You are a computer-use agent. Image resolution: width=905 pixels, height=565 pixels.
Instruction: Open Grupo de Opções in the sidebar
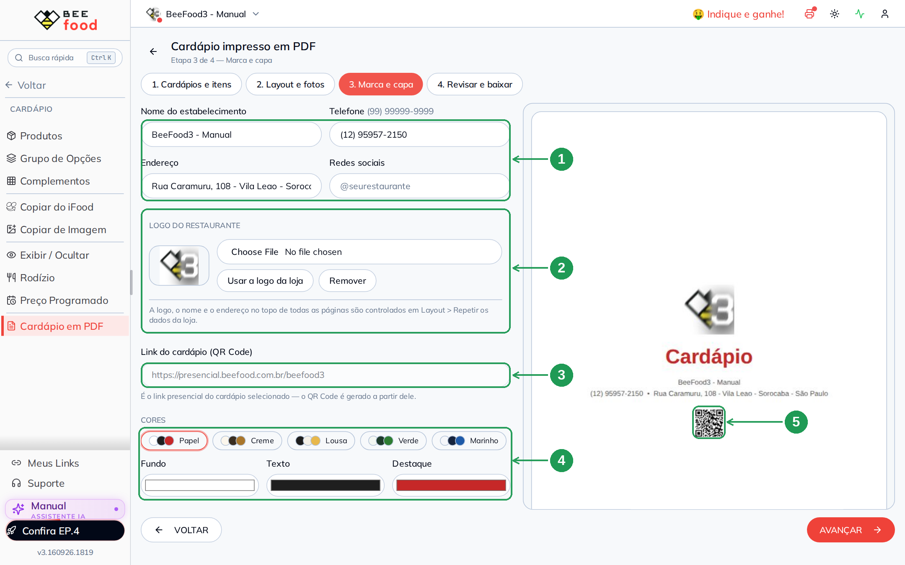coord(65,158)
